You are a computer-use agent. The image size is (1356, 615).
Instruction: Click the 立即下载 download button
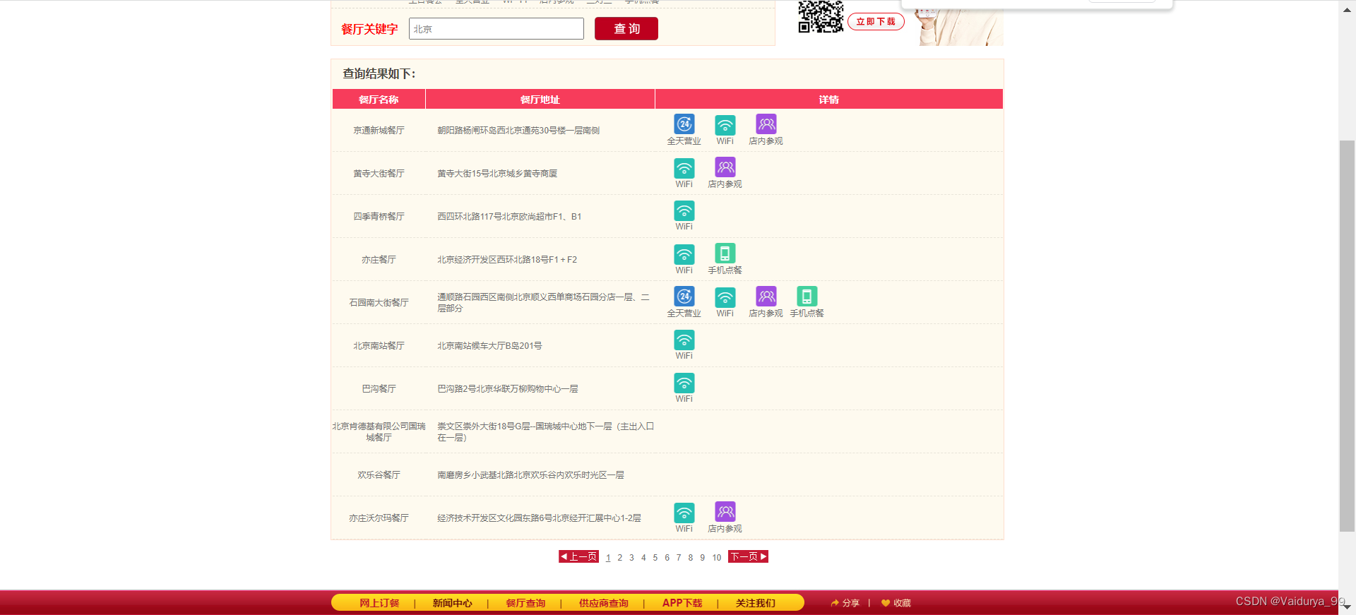[x=876, y=22]
